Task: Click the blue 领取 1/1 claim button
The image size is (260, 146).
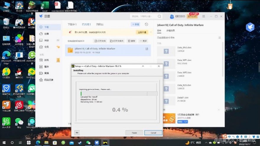Action: point(183,122)
